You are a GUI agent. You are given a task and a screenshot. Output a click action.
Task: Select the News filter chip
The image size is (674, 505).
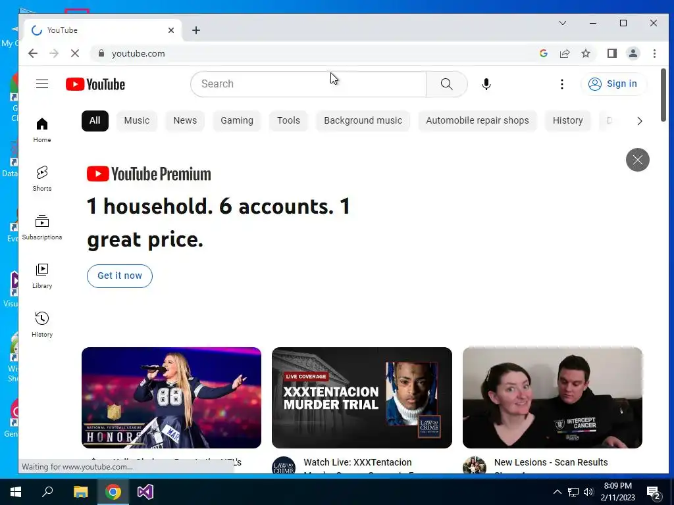tap(185, 121)
